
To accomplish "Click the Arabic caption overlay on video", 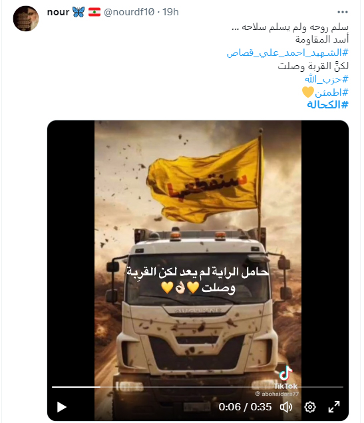I will point(198,280).
